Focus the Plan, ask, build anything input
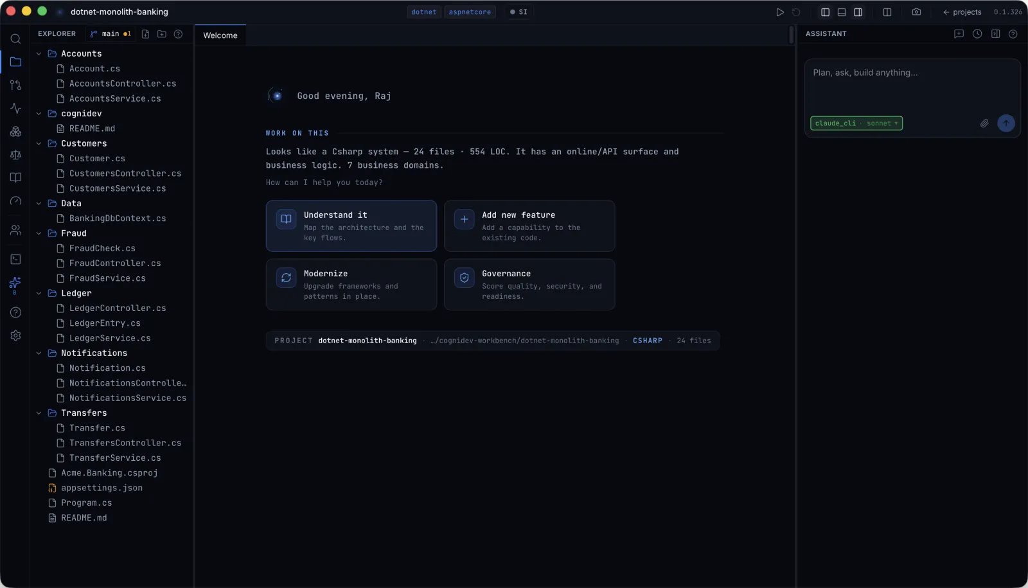The width and height of the screenshot is (1028, 588). (x=912, y=85)
